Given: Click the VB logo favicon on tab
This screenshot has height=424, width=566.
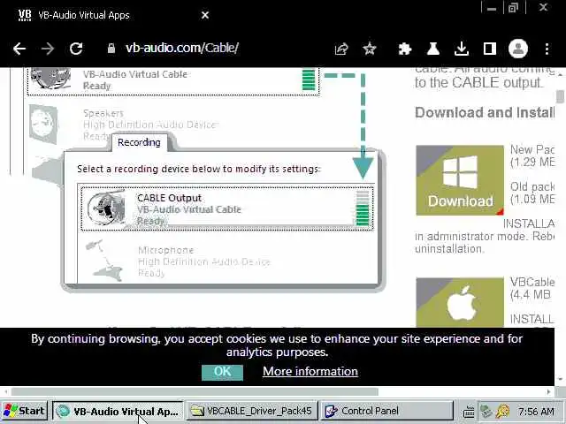Looking at the screenshot, I should (25, 15).
